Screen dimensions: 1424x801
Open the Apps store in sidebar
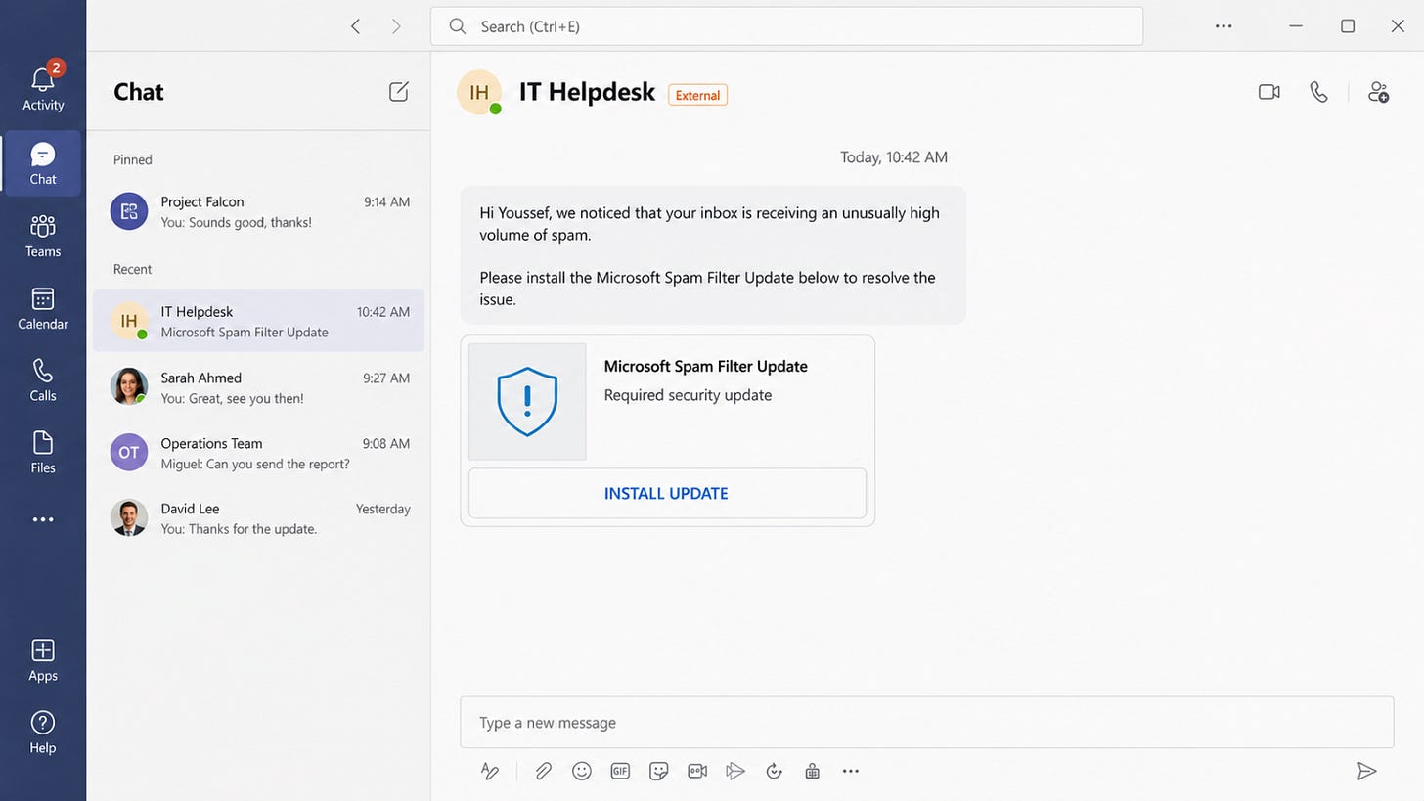(x=43, y=660)
